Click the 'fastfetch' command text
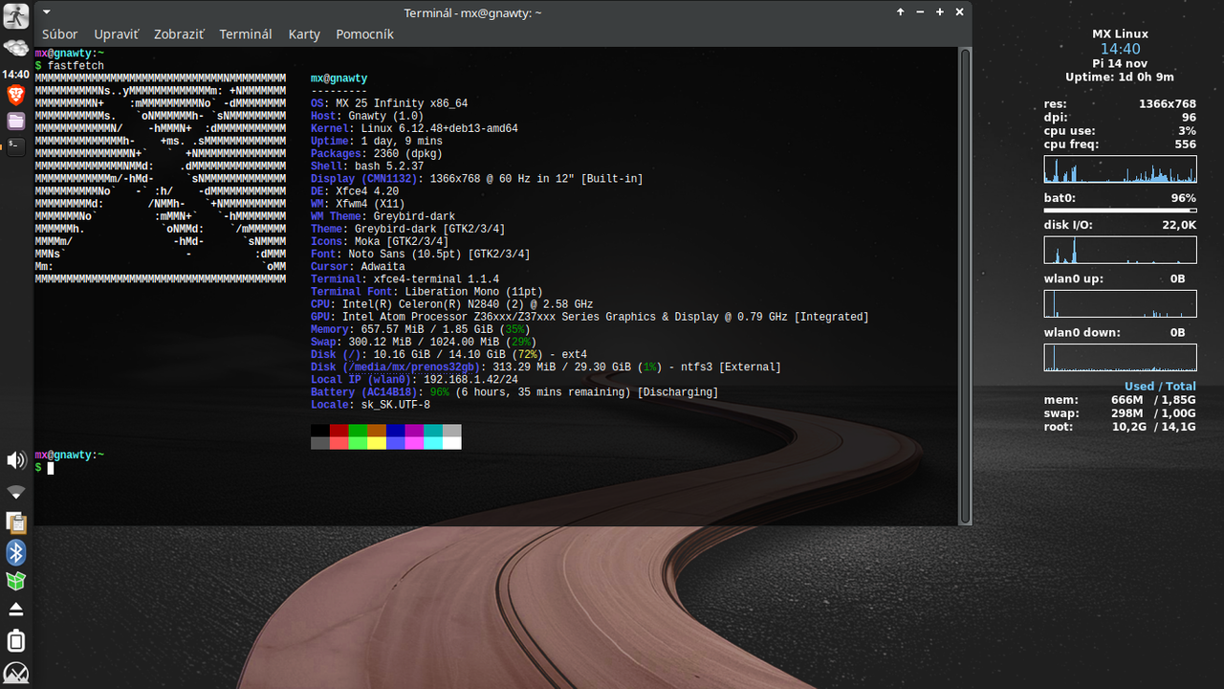The width and height of the screenshot is (1224, 689). point(76,66)
